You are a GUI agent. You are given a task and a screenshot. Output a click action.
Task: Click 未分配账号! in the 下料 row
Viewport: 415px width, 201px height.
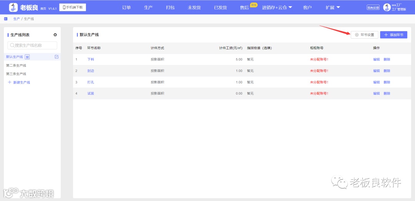point(319,59)
